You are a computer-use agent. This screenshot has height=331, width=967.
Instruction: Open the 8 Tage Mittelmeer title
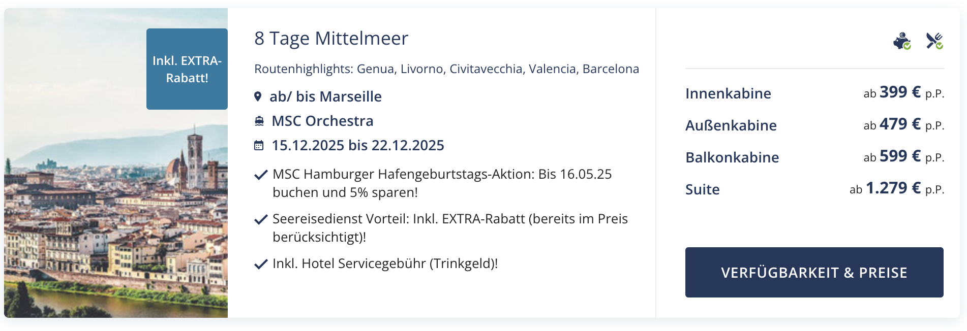(331, 38)
